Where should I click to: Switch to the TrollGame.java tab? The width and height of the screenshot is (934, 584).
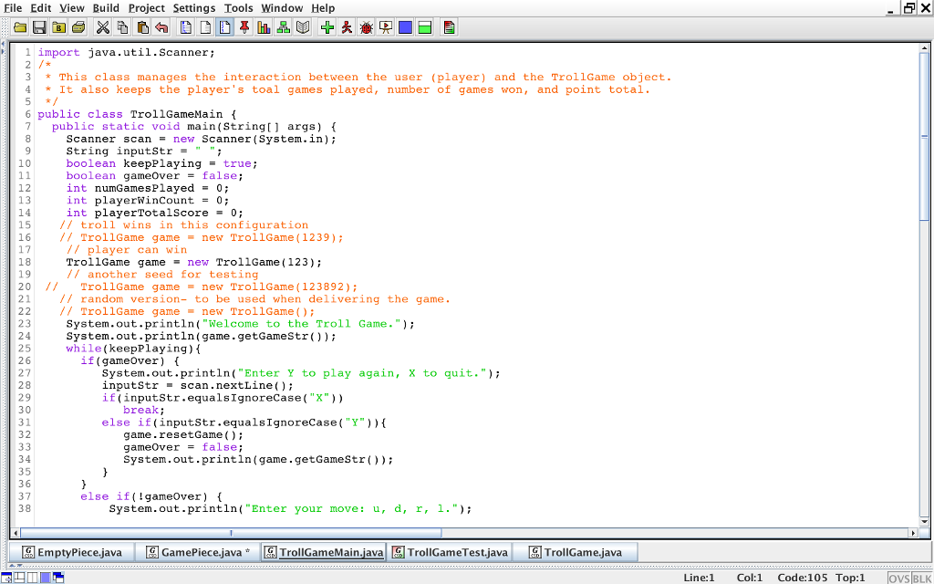point(576,552)
